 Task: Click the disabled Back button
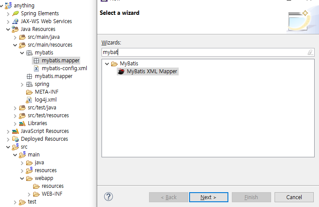169,197
